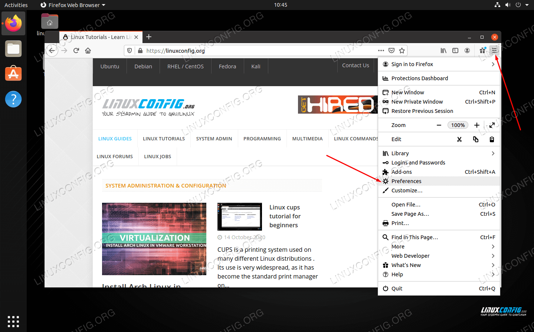Open the Debian category link
The width and height of the screenshot is (534, 332).
click(143, 66)
